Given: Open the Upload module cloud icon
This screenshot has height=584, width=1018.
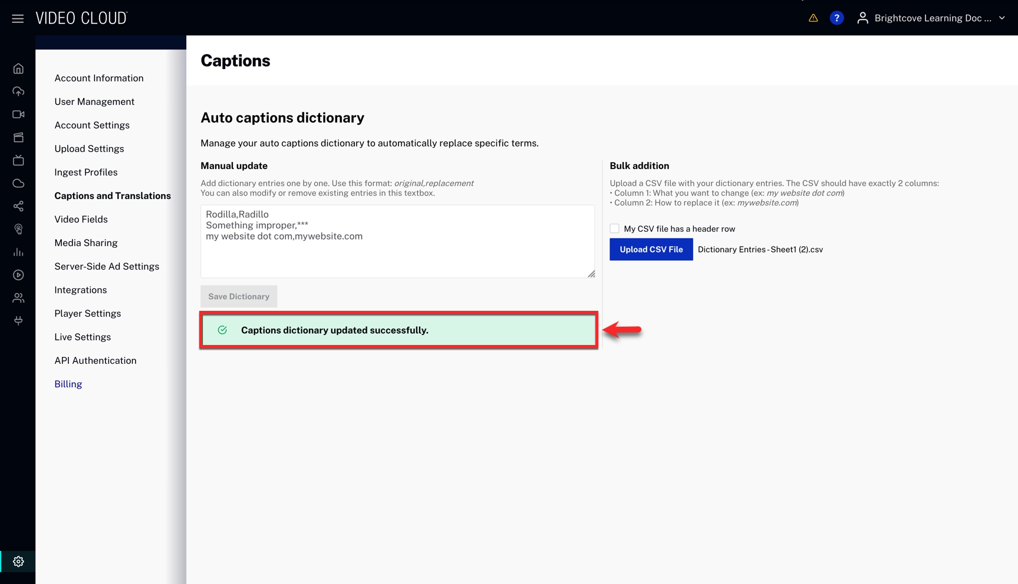Looking at the screenshot, I should tap(18, 91).
